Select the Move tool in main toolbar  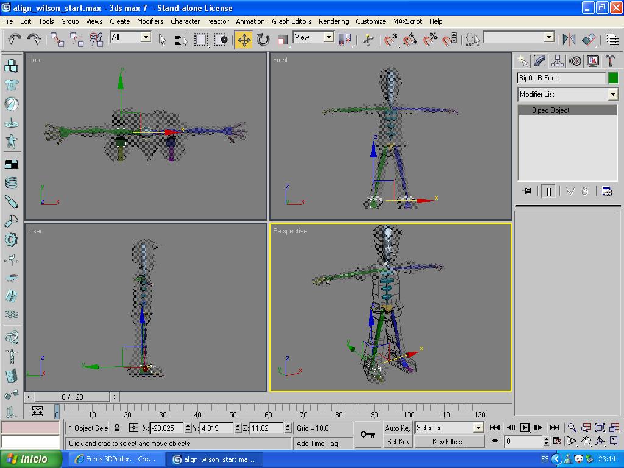tap(244, 40)
